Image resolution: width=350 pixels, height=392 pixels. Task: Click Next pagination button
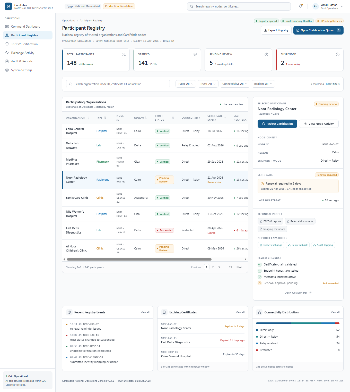click(x=239, y=267)
